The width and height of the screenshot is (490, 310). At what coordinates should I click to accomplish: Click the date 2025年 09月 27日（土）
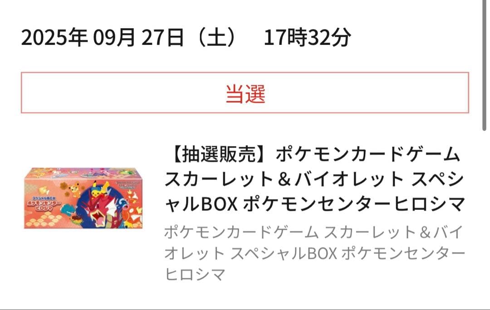pos(129,38)
